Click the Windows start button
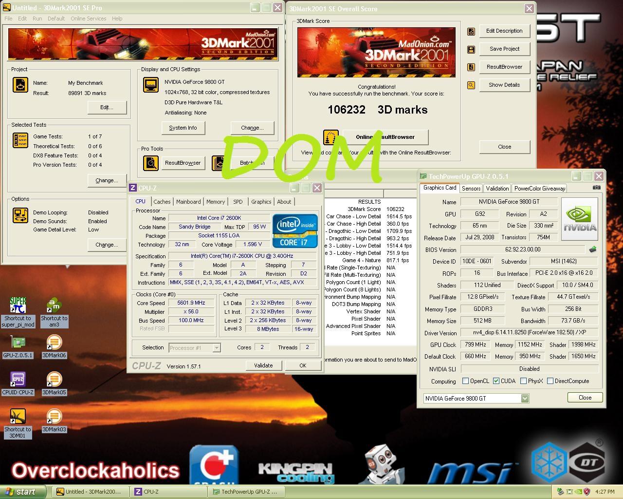This screenshot has width=623, height=499. pos(23,492)
